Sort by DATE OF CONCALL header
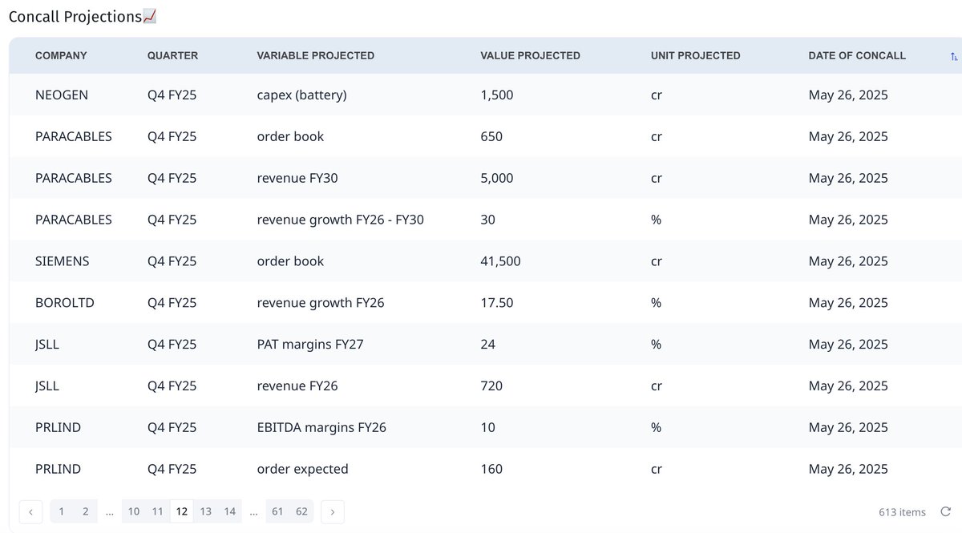962x533 pixels. (x=857, y=56)
